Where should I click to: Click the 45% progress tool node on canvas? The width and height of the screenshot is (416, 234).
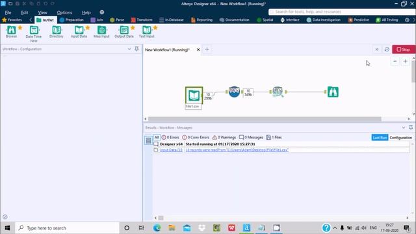[278, 92]
